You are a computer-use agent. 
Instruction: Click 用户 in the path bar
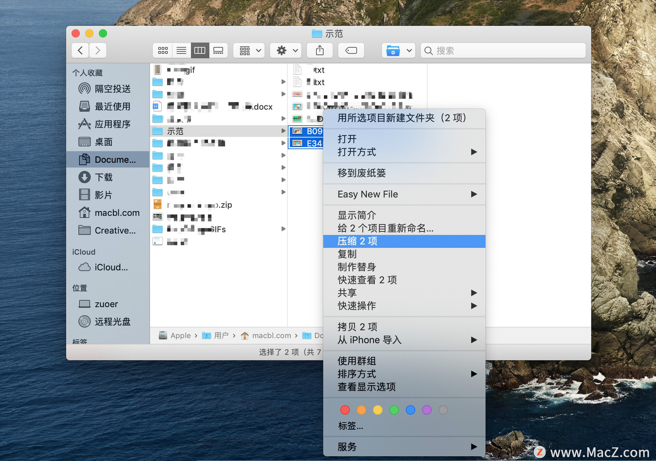[216, 335]
